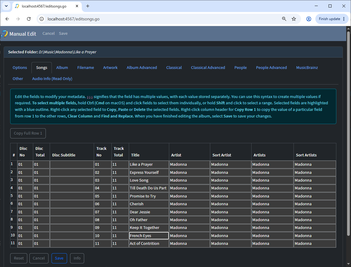Open the Classical Advanced tab
Screen dimensions: 351x267
pyautogui.click(x=208, y=68)
